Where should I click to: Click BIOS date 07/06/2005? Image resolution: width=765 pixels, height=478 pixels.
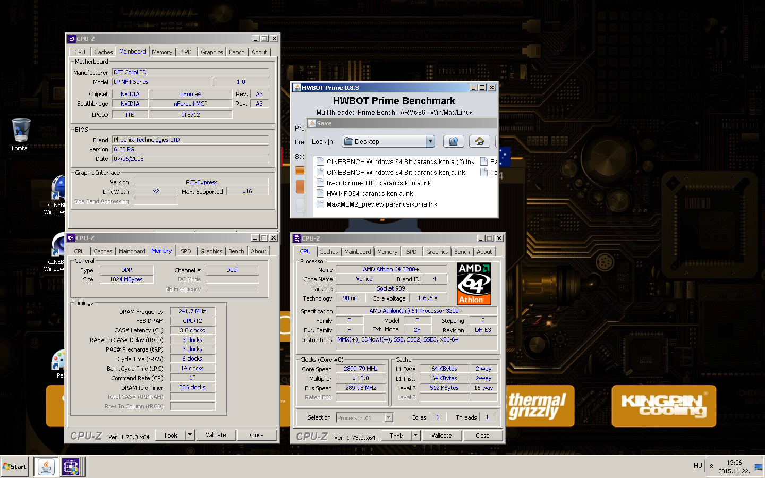coord(191,159)
